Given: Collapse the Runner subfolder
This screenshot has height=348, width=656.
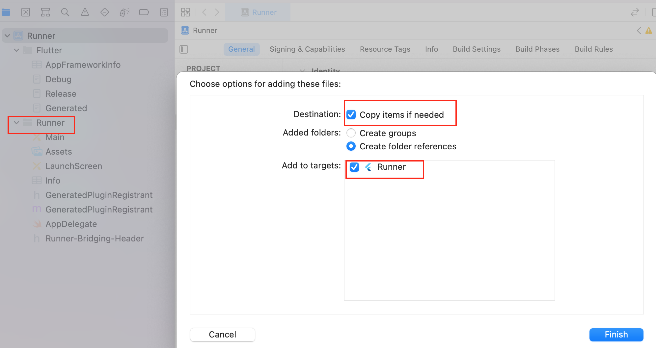Looking at the screenshot, I should [x=16, y=122].
